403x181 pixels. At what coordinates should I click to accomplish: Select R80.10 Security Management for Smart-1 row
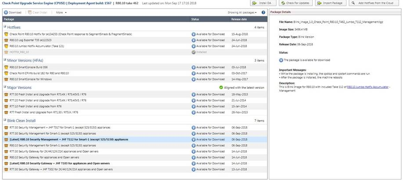pyautogui.click(x=135, y=145)
